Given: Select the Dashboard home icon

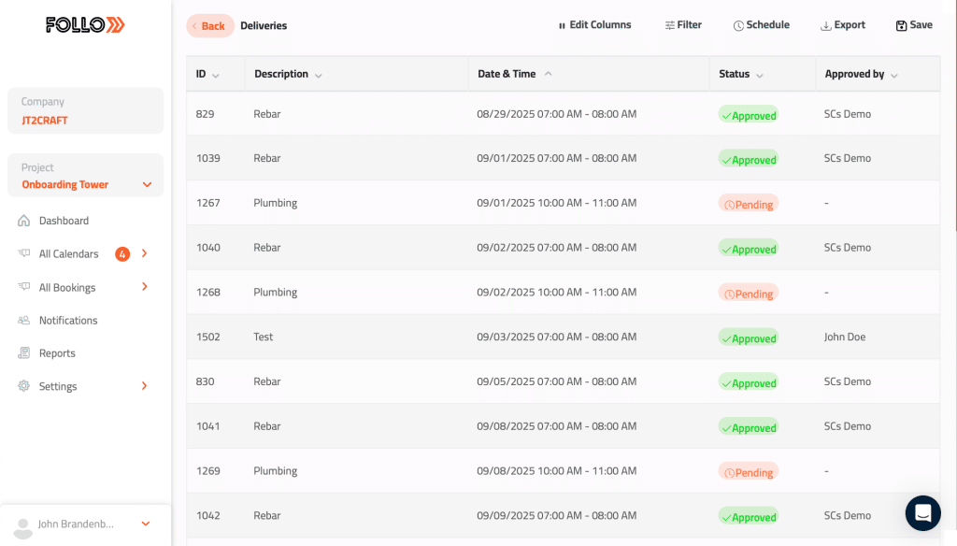Looking at the screenshot, I should [21, 220].
